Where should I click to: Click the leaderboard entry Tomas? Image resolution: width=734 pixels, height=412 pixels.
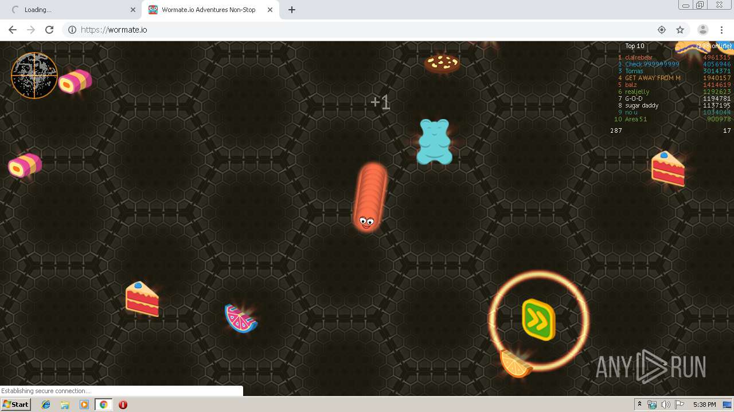click(634, 71)
